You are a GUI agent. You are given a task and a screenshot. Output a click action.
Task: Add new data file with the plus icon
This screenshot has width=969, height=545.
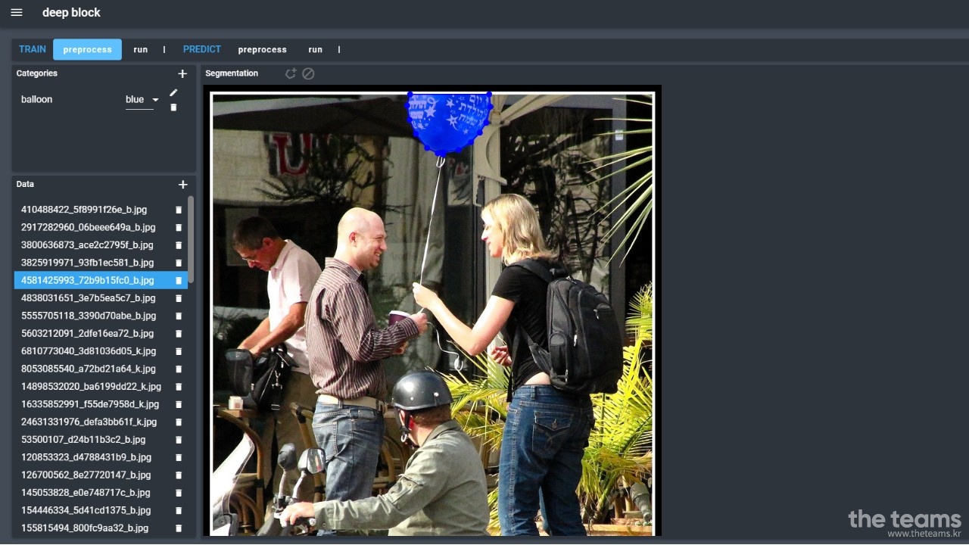(182, 185)
